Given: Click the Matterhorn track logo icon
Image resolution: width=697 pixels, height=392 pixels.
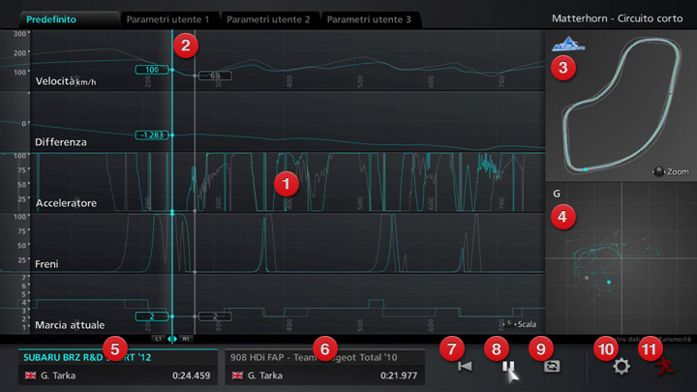Looking at the screenshot, I should [x=563, y=45].
